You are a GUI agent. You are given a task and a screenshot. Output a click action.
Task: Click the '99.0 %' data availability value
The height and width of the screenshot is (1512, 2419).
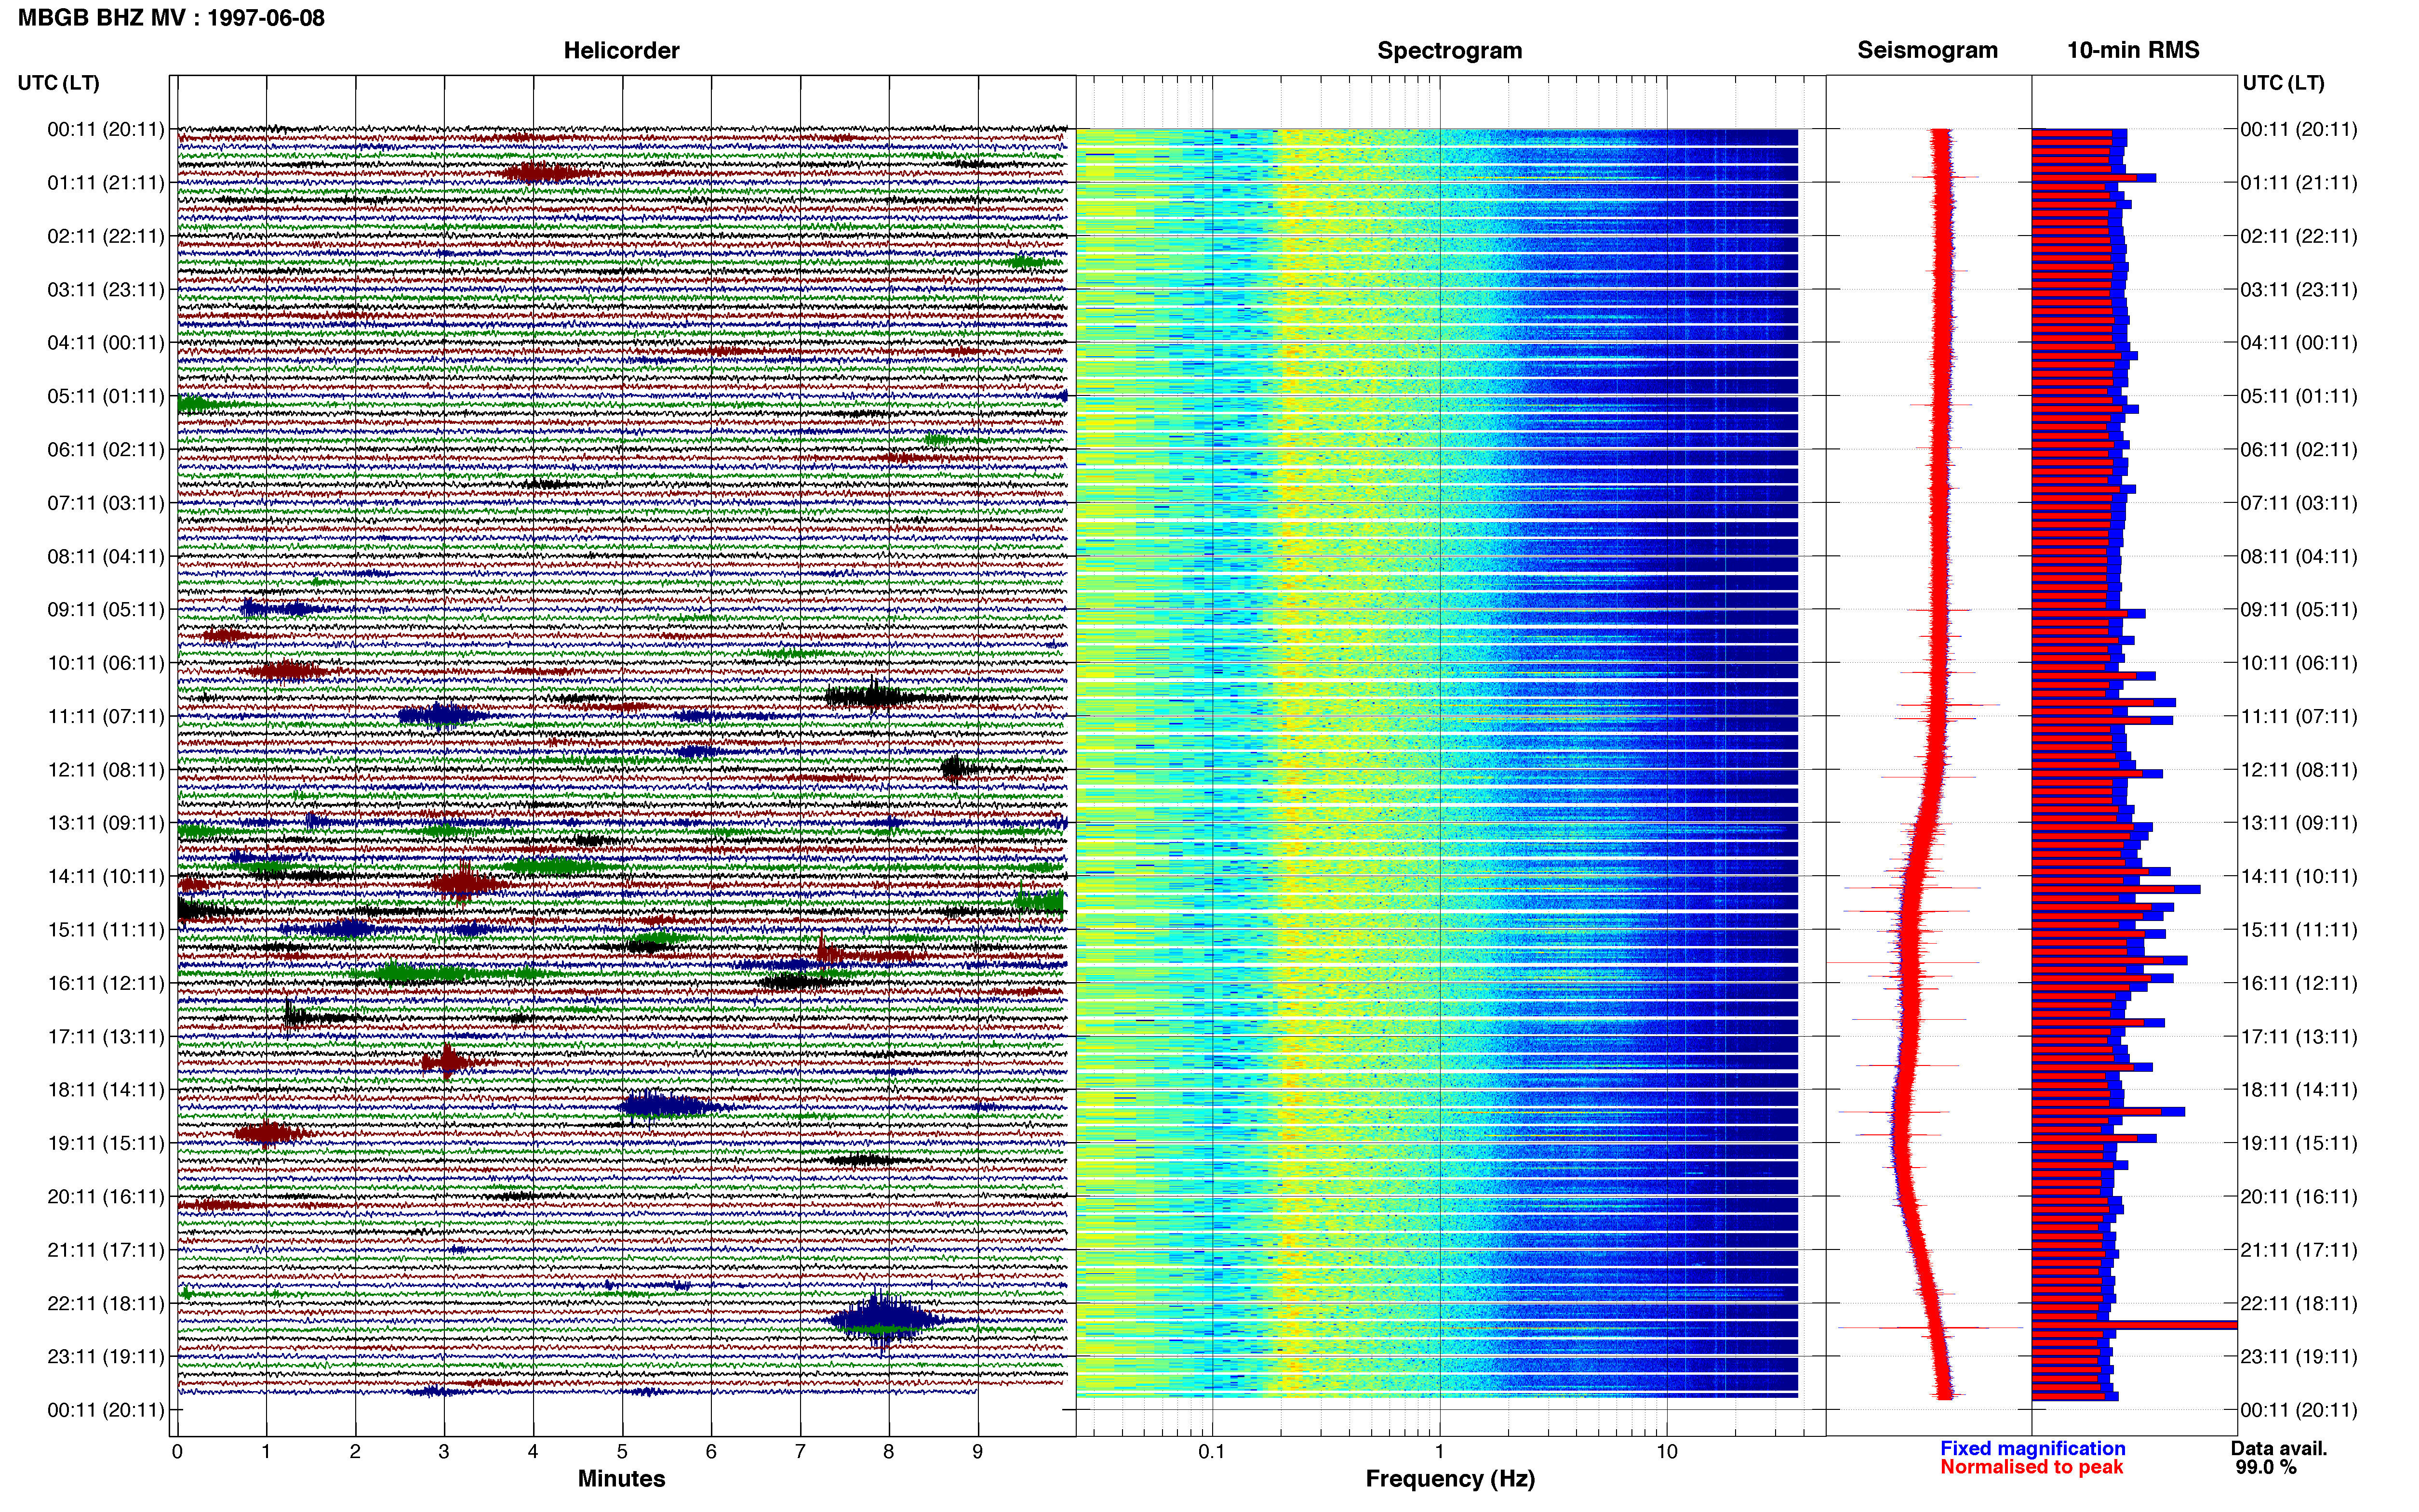(2266, 1467)
